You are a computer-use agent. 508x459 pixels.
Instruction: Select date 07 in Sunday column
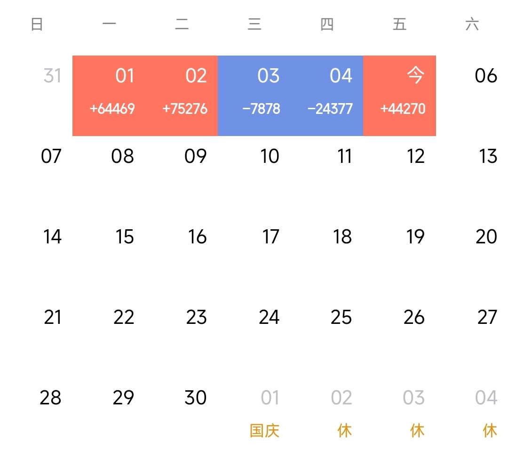tap(51, 156)
